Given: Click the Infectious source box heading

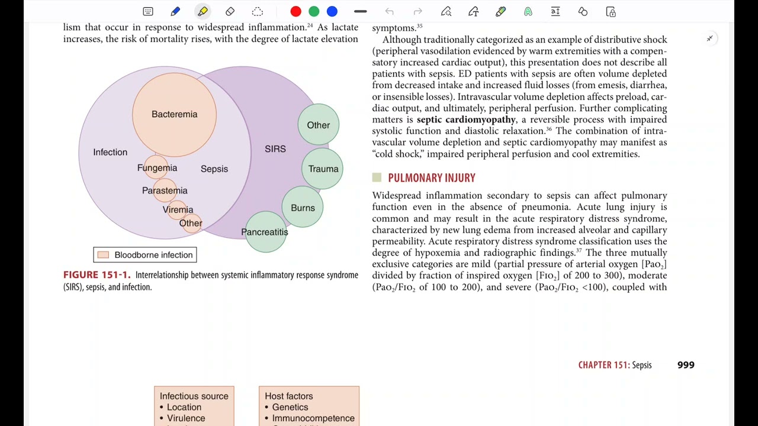Looking at the screenshot, I should coord(194,396).
